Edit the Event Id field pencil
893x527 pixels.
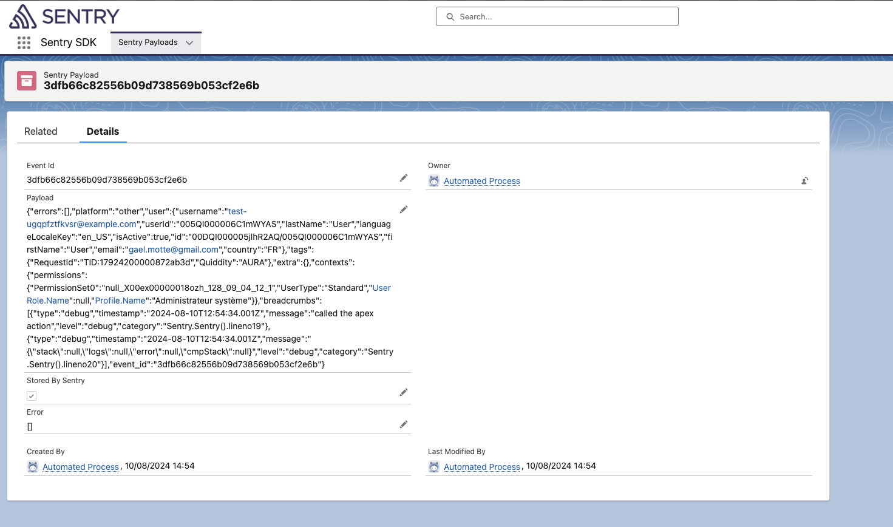(x=404, y=178)
